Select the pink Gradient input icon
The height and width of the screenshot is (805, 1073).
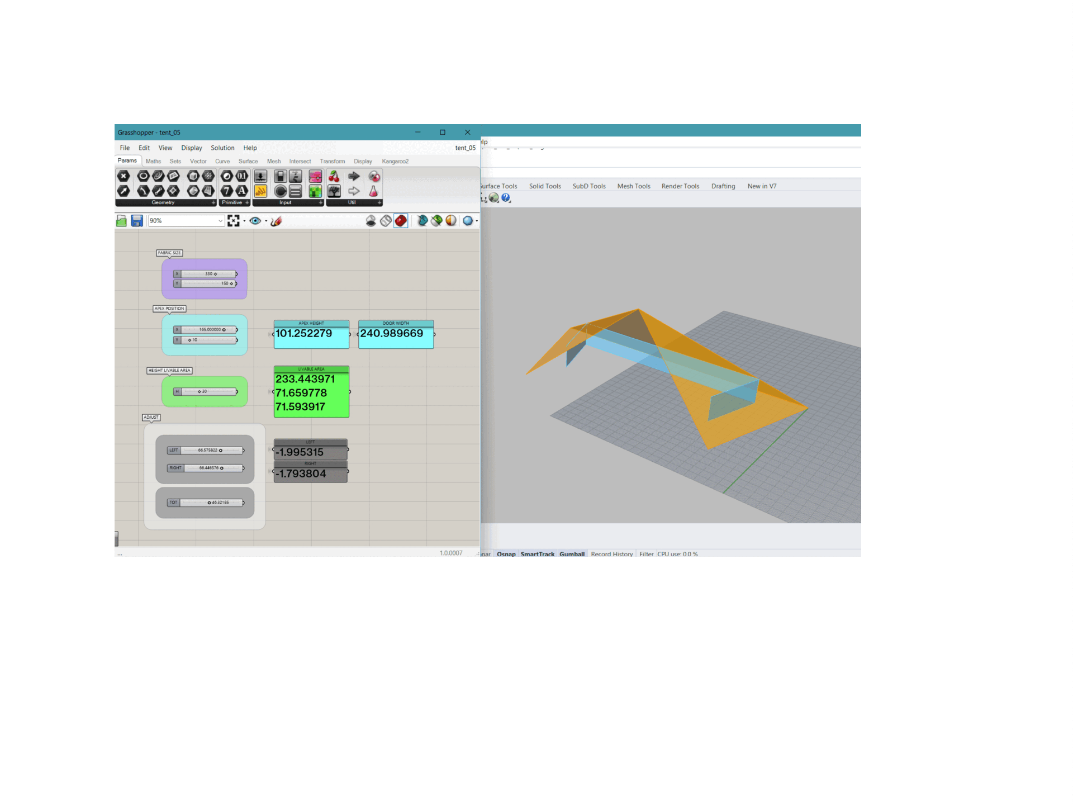coord(315,176)
